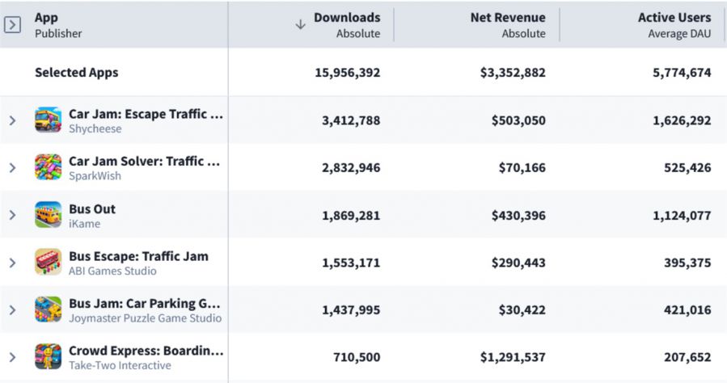Click the Crowd Express app icon
Viewport: 727px width, 383px height.
(x=49, y=356)
